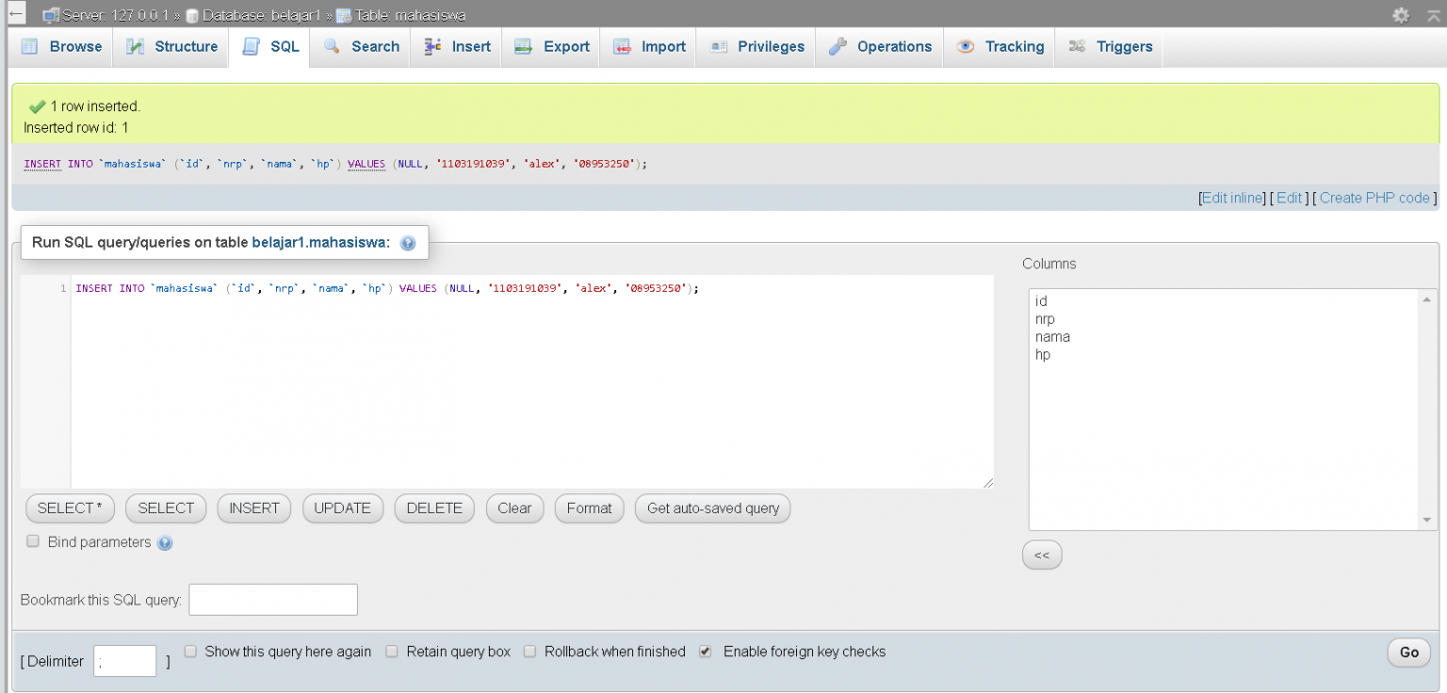Click the Bind parameters help icon
The height and width of the screenshot is (693, 1447).
165,543
